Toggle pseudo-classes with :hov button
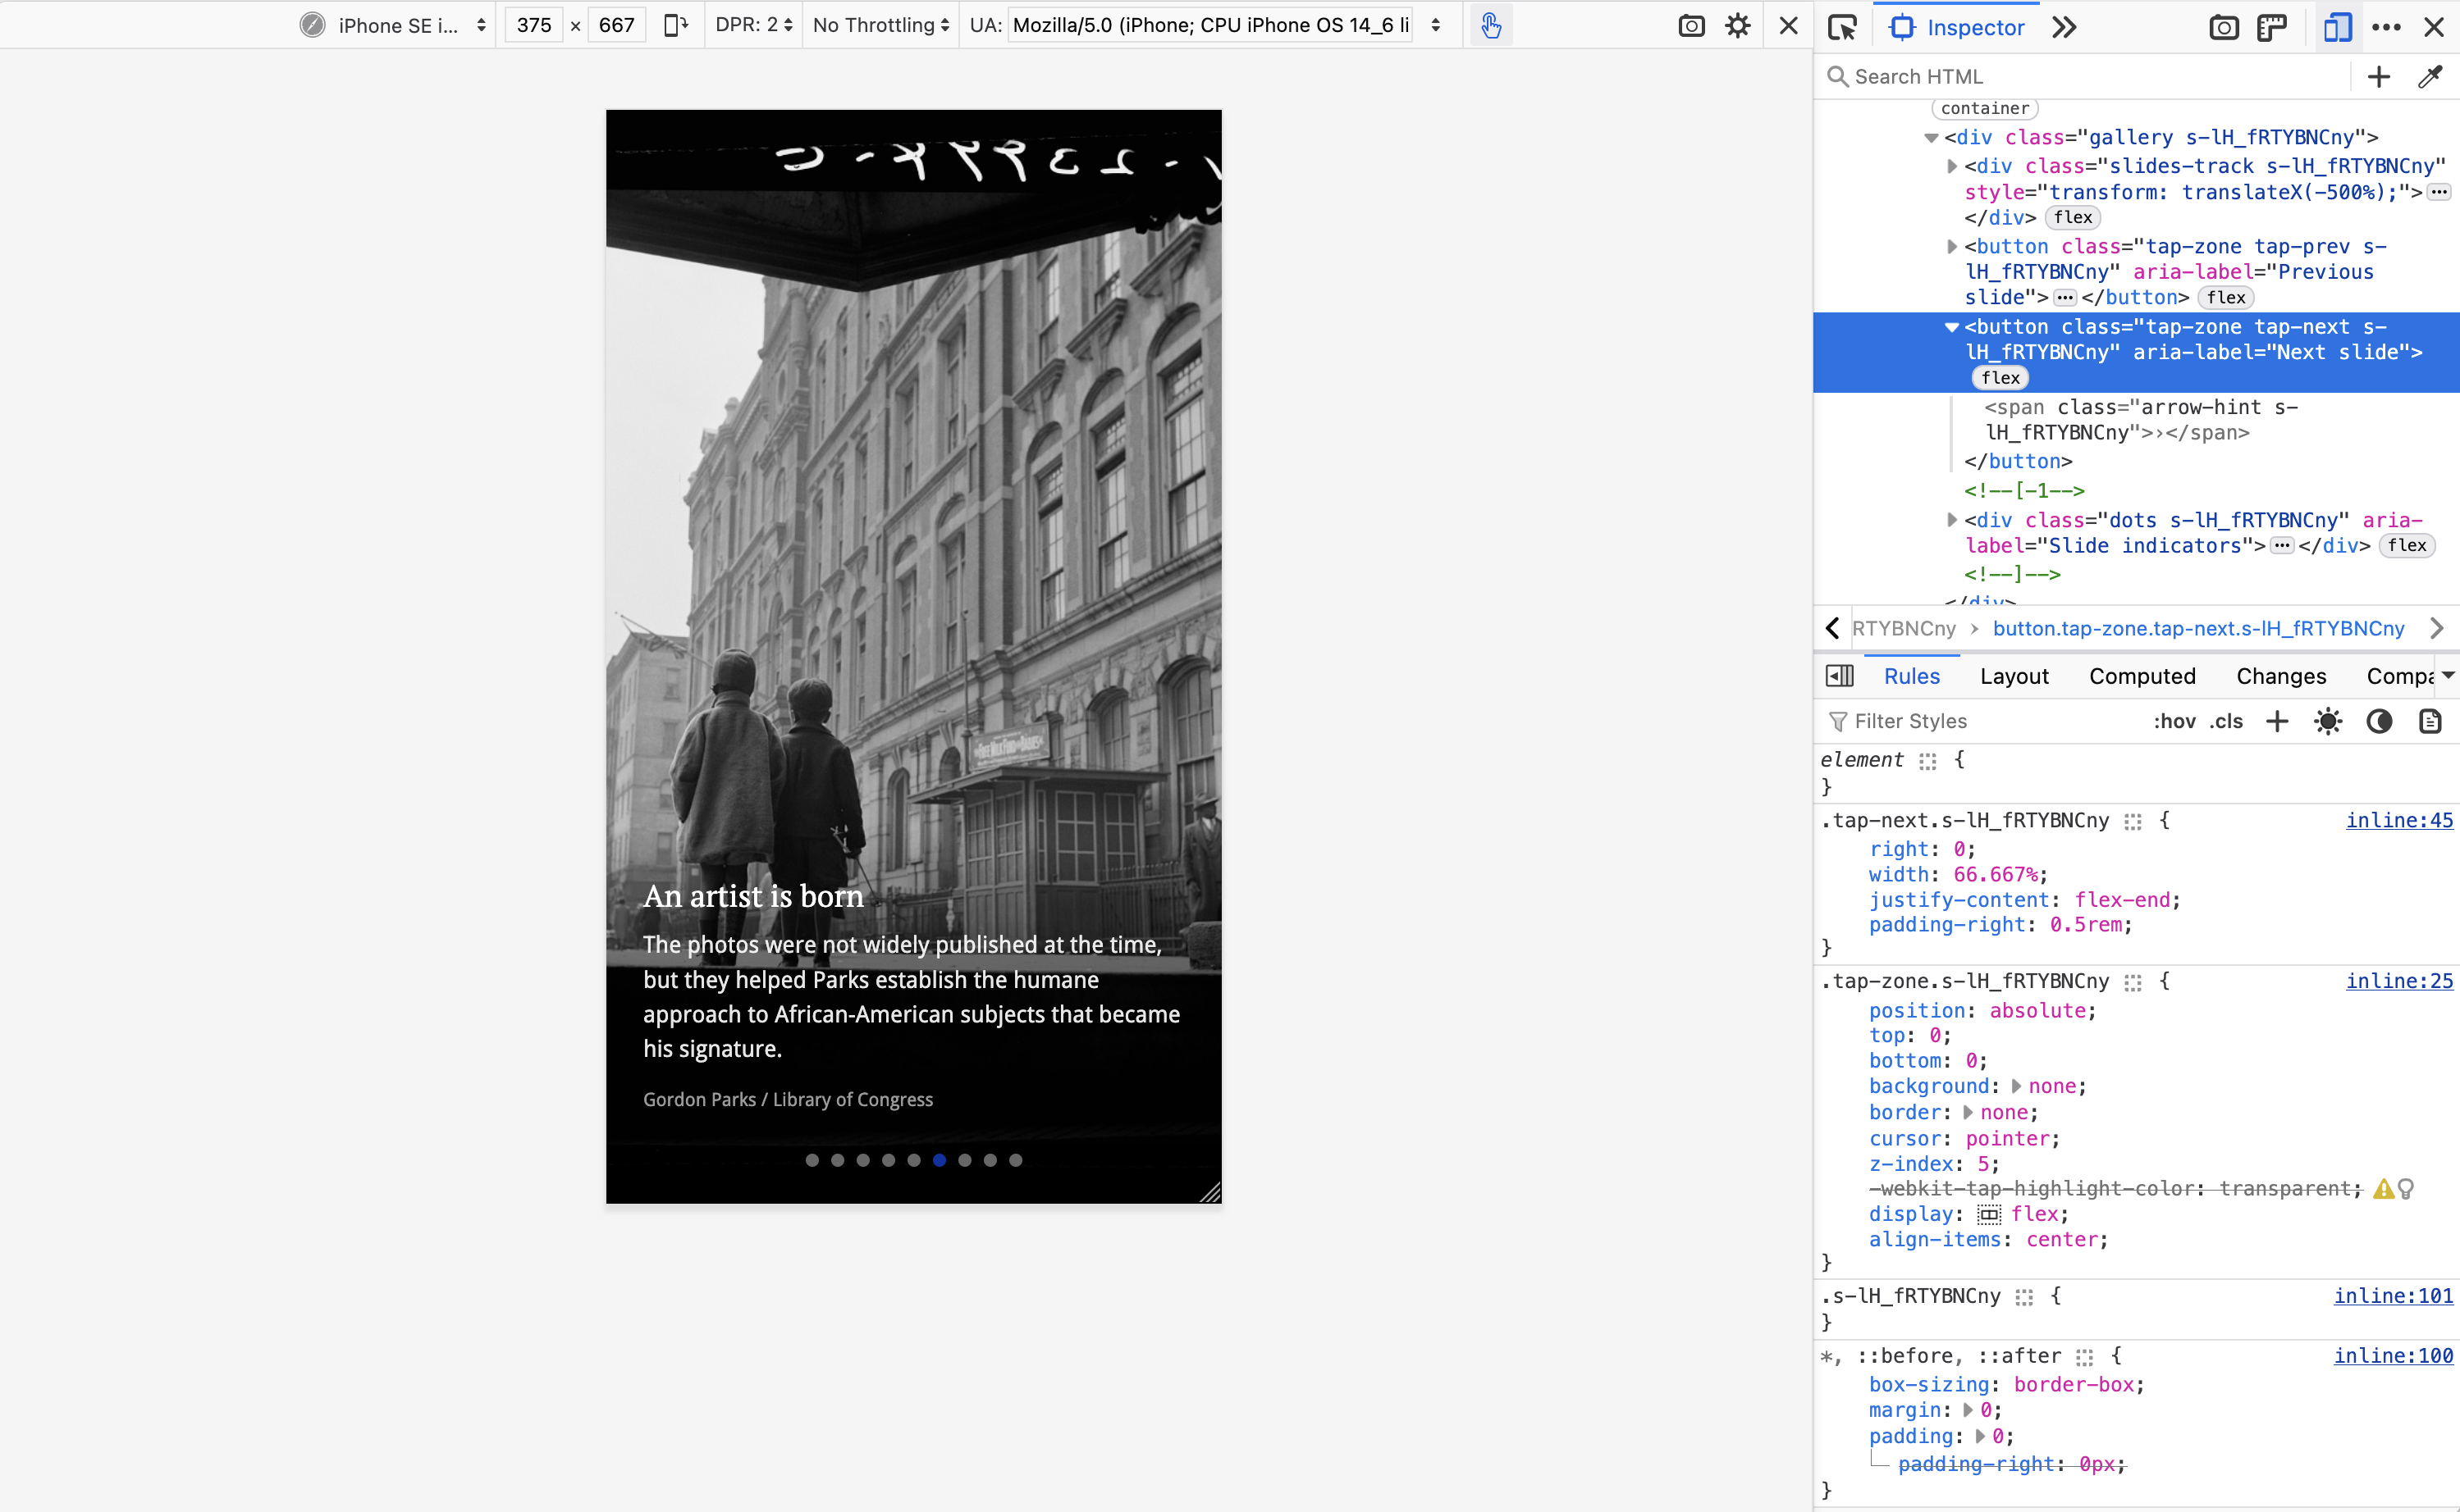This screenshot has height=1512, width=2460. (x=2174, y=721)
